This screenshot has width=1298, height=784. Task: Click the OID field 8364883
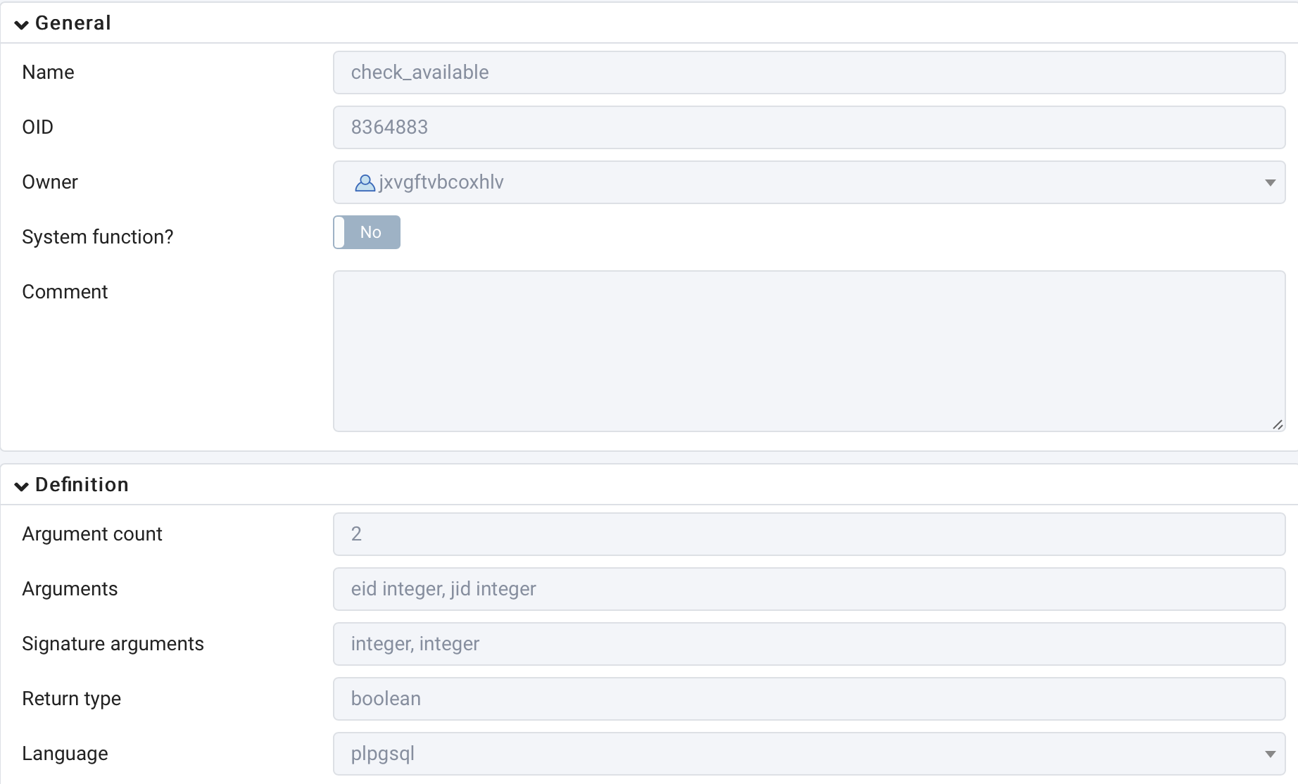coord(809,127)
